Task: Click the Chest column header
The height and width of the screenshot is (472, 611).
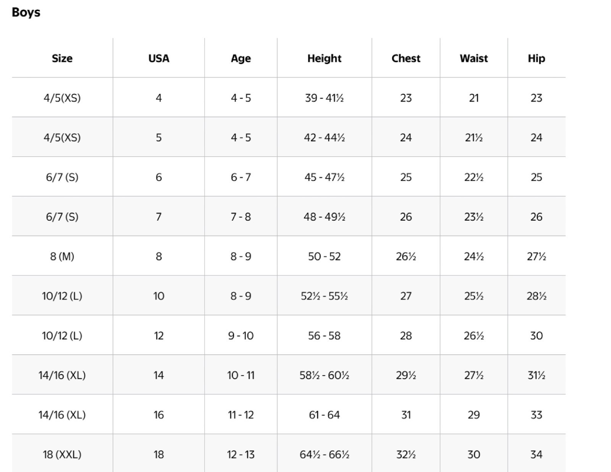Action: pyautogui.click(x=406, y=58)
